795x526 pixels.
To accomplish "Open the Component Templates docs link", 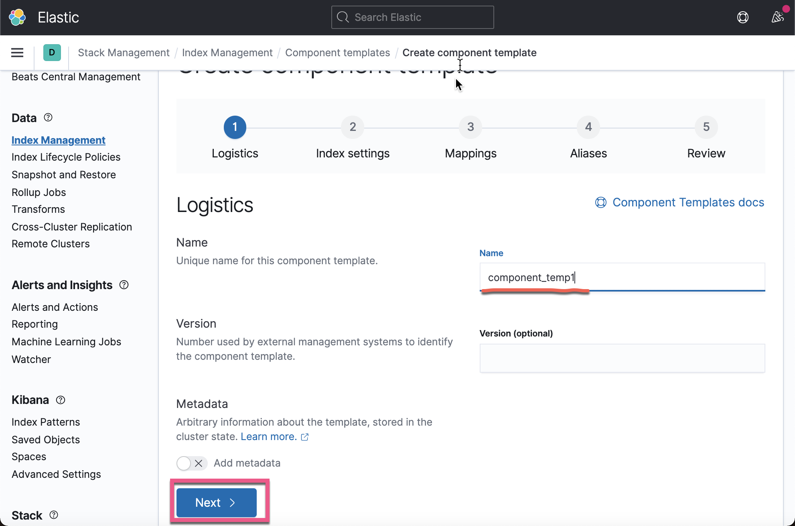I will point(688,202).
